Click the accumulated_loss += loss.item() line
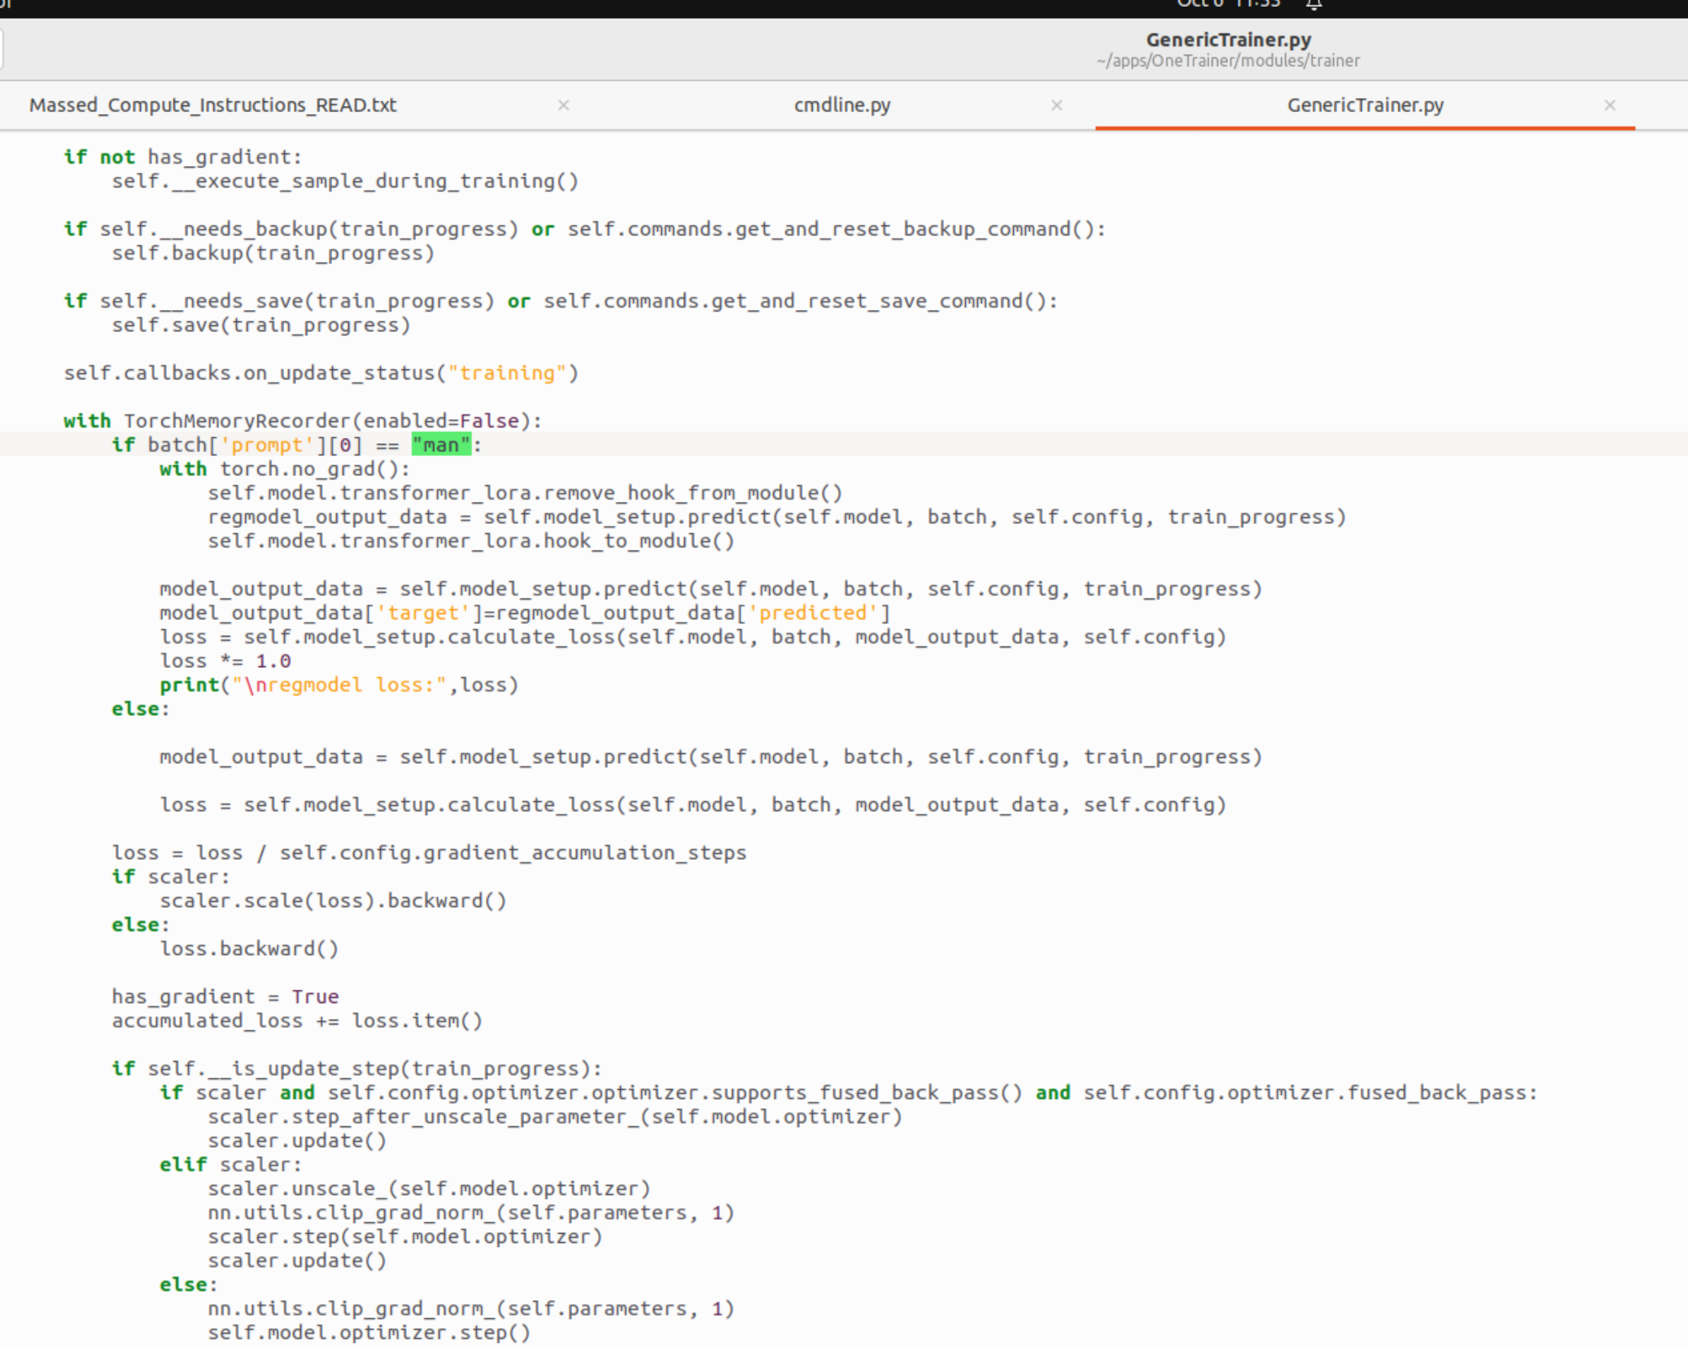The height and width of the screenshot is (1348, 1688). (x=297, y=1021)
